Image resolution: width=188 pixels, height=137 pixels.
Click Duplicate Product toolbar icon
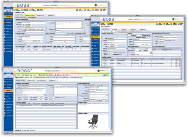[42, 75]
